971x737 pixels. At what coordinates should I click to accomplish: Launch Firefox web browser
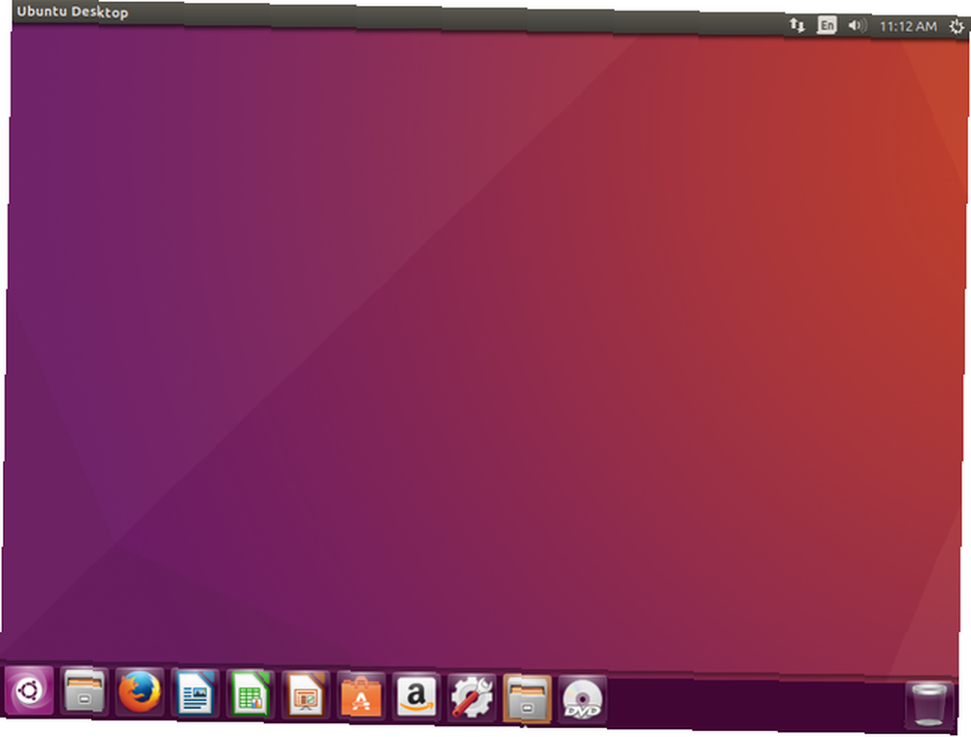(x=139, y=691)
